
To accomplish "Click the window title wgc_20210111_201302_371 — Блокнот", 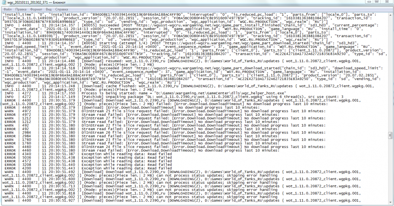I will click(37, 3).
